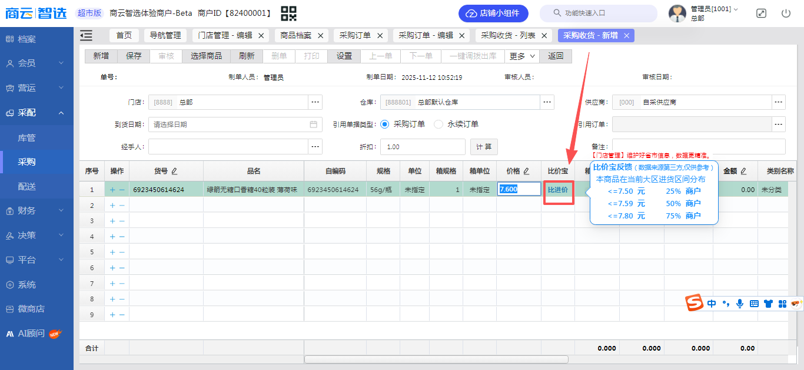Click the 店铺小组件 button
This screenshot has height=370, width=804.
click(493, 13)
